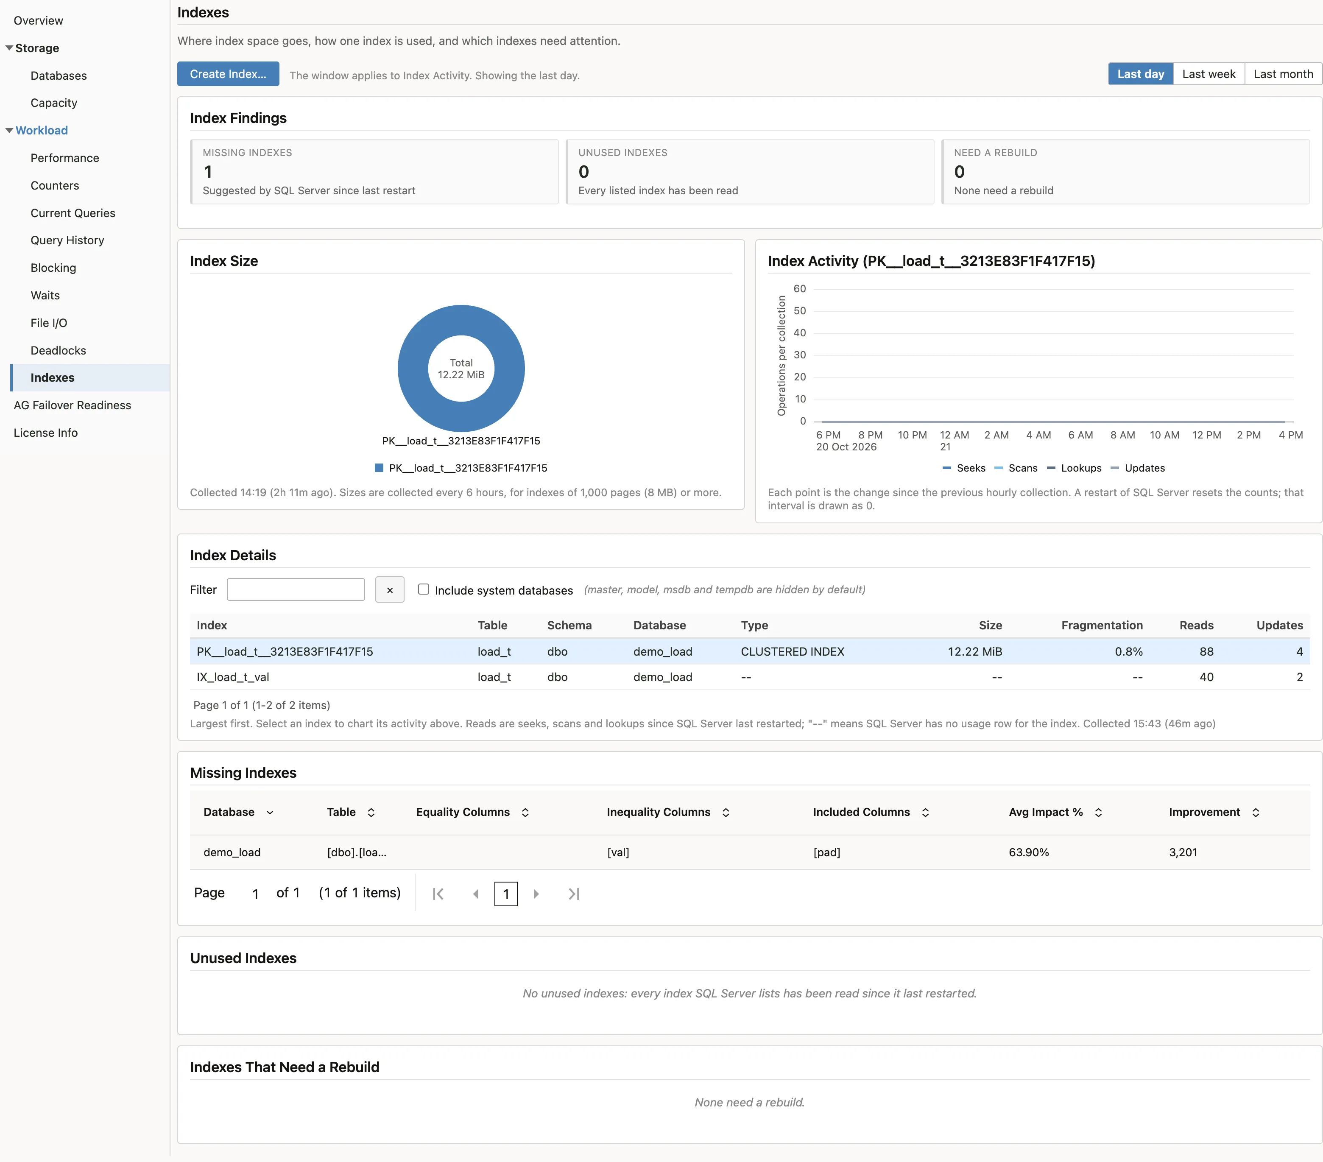Toggle Updates series in chart legend
This screenshot has height=1162, width=1323.
[1137, 468]
